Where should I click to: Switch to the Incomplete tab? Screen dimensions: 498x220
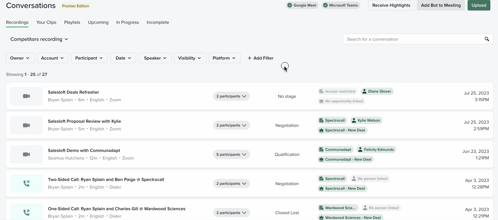(x=158, y=23)
